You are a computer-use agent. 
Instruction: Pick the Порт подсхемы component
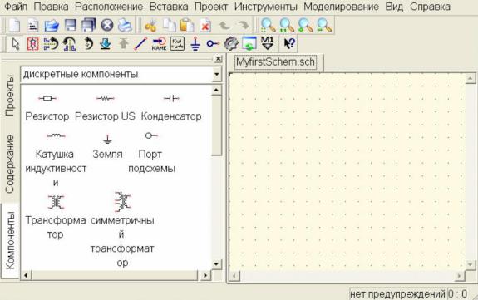(x=151, y=152)
